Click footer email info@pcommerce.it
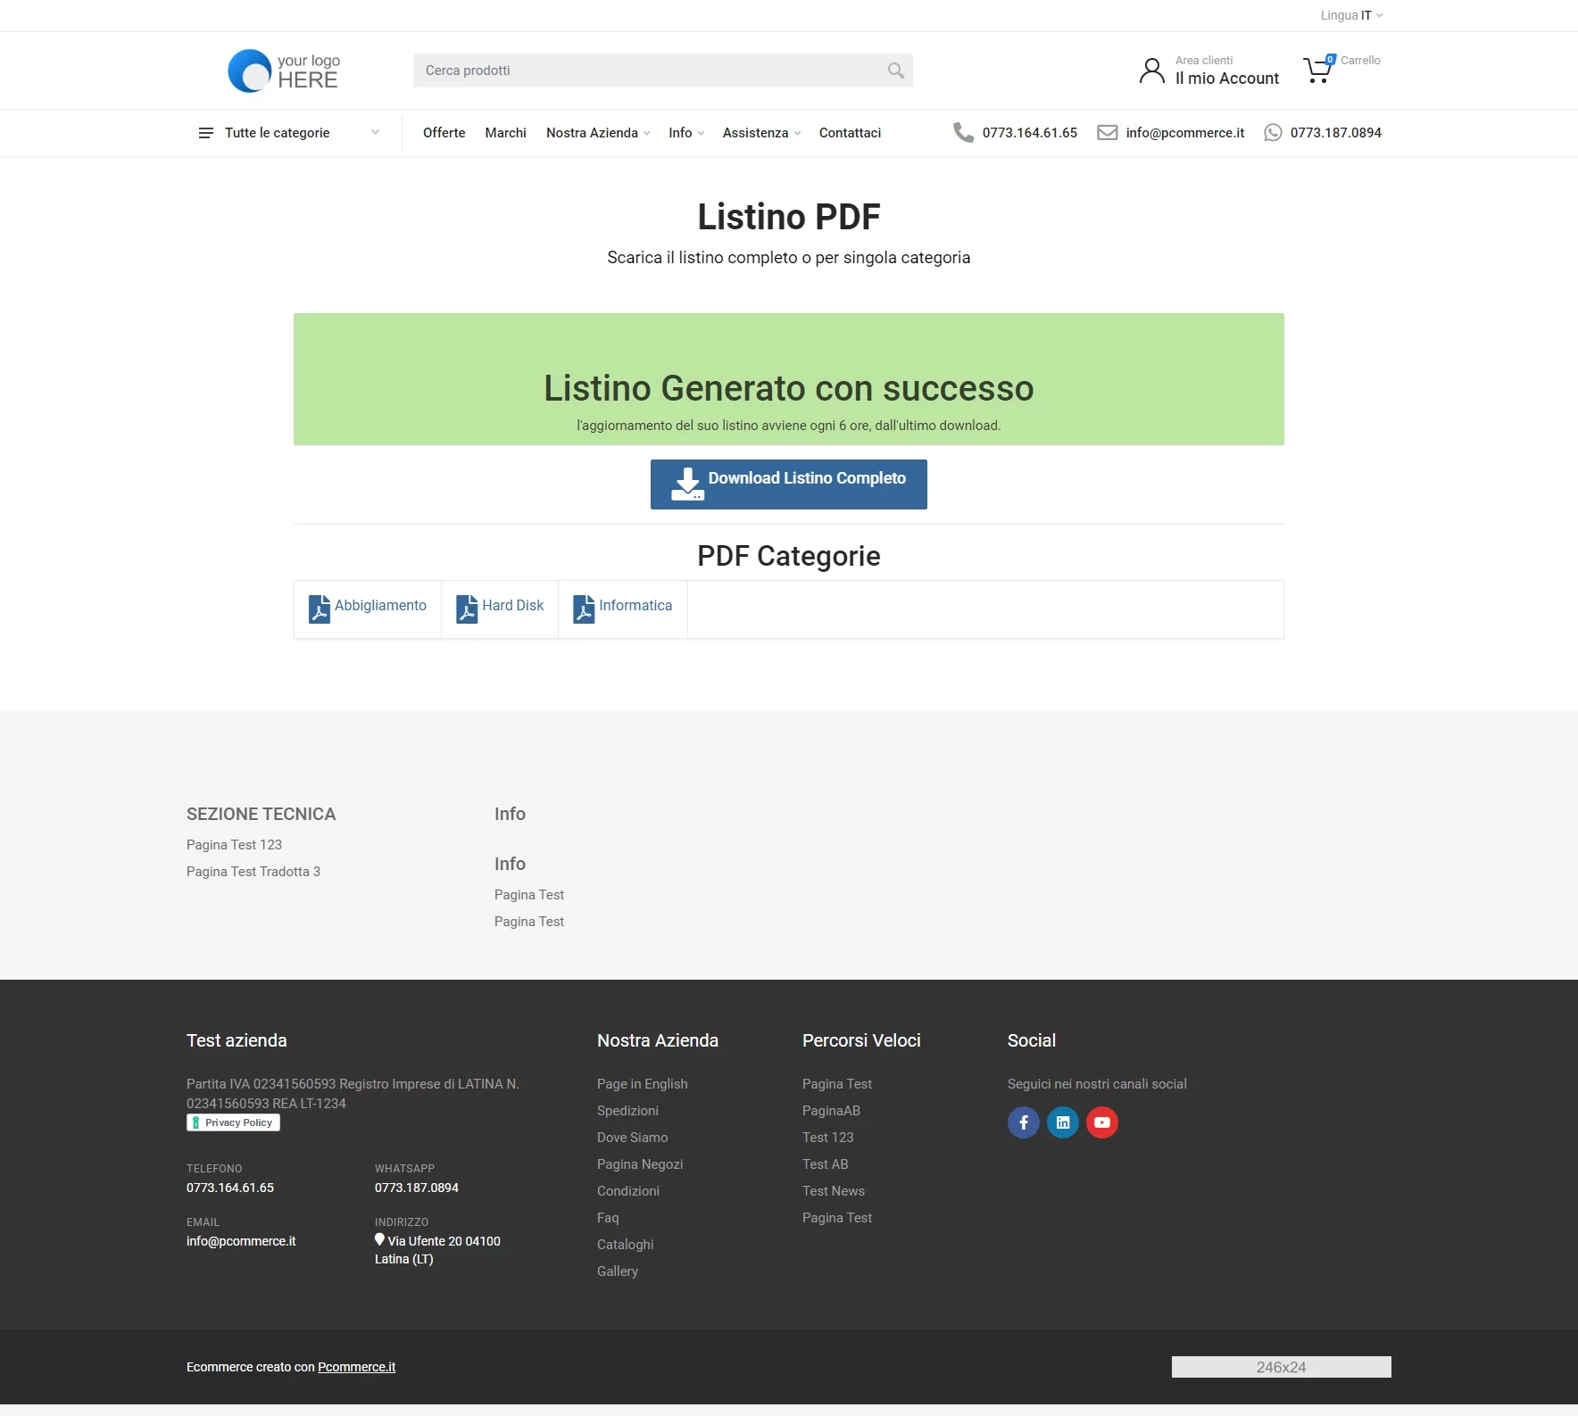Image resolution: width=1578 pixels, height=1416 pixels. (241, 1241)
